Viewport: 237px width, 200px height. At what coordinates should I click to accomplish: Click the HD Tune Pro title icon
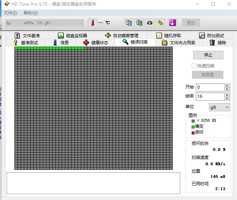(x=7, y=4)
